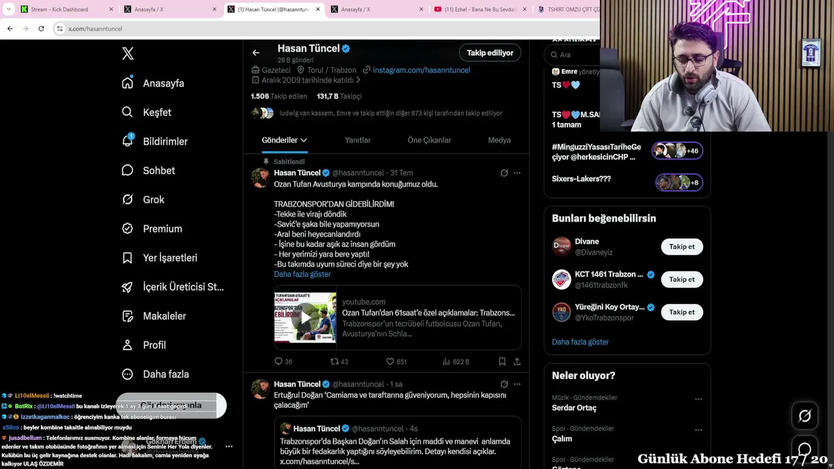The width and height of the screenshot is (834, 469).
Task: Toggle the Takip ediliyor follow button
Action: (490, 53)
